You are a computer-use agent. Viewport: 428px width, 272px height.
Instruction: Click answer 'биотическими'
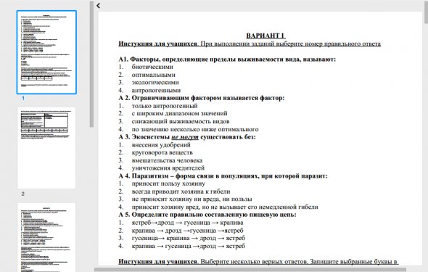(152, 67)
